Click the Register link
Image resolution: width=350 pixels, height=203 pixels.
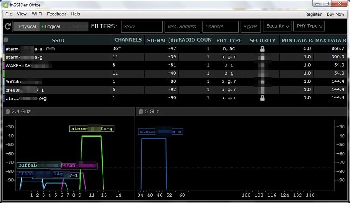click(x=314, y=14)
